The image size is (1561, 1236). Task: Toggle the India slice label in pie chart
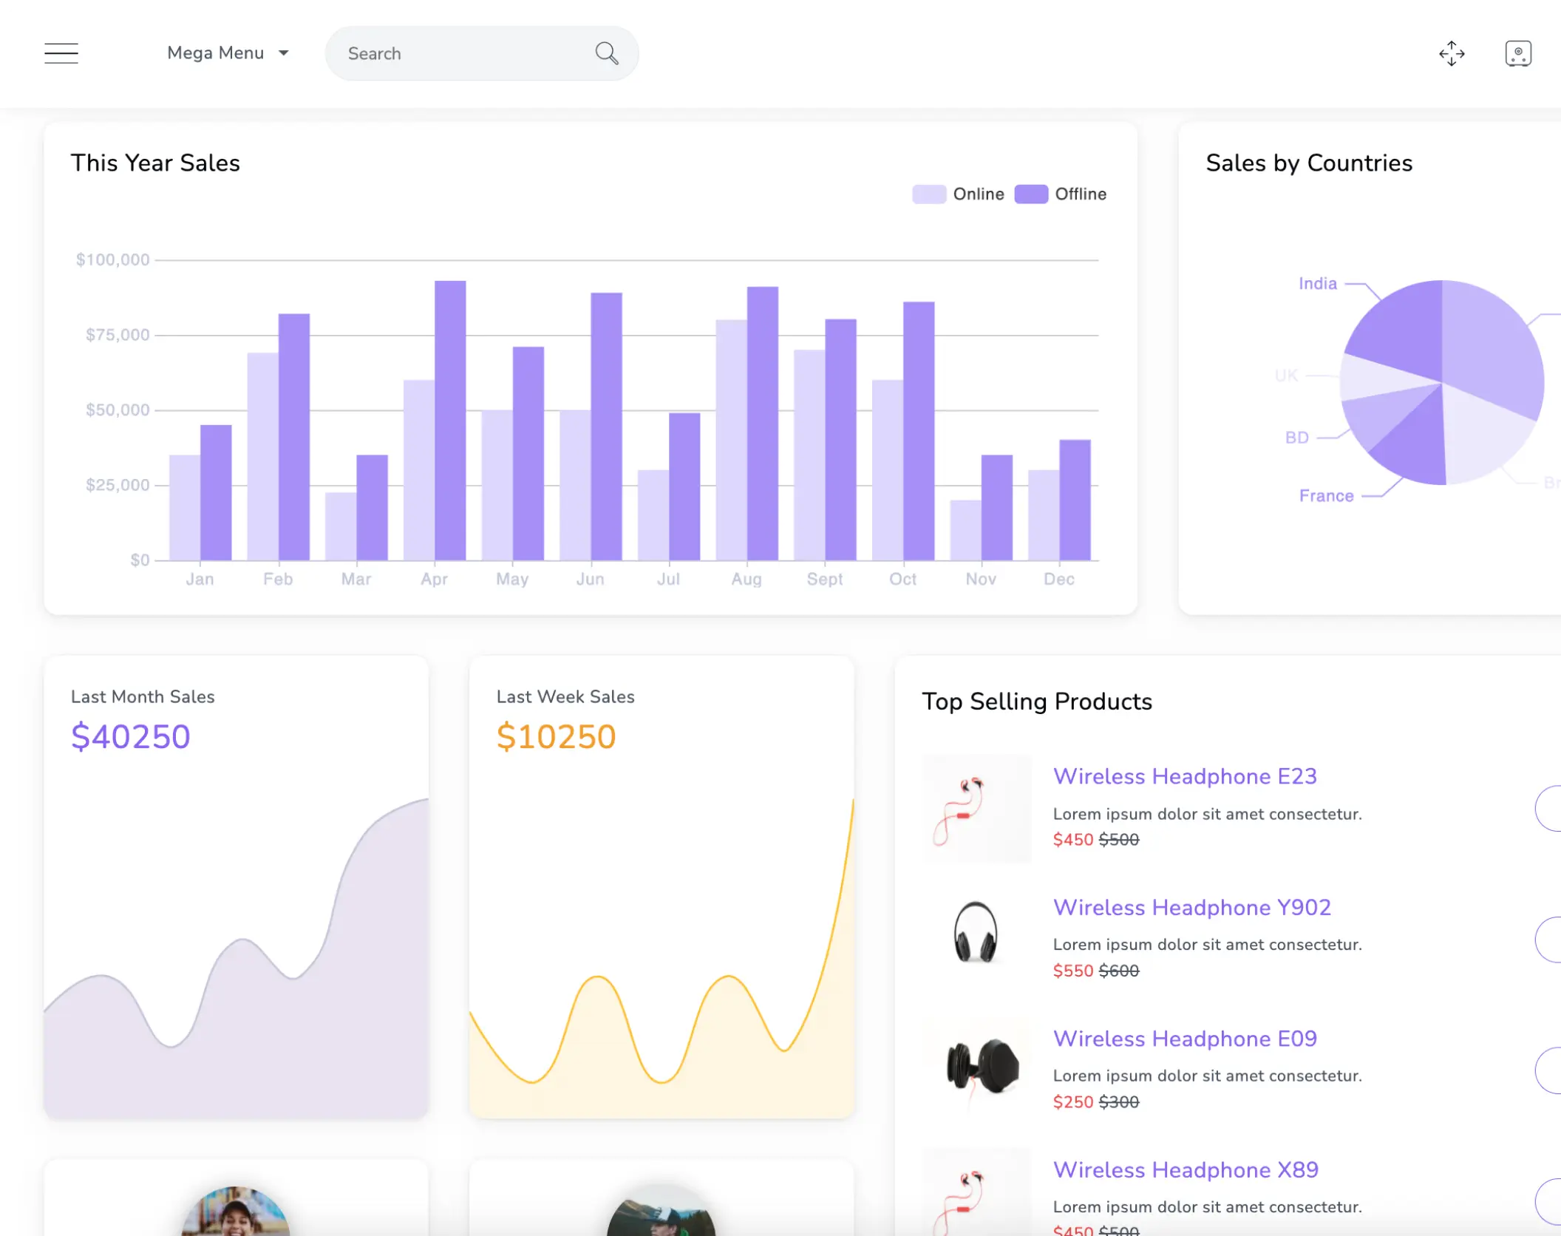(x=1317, y=284)
